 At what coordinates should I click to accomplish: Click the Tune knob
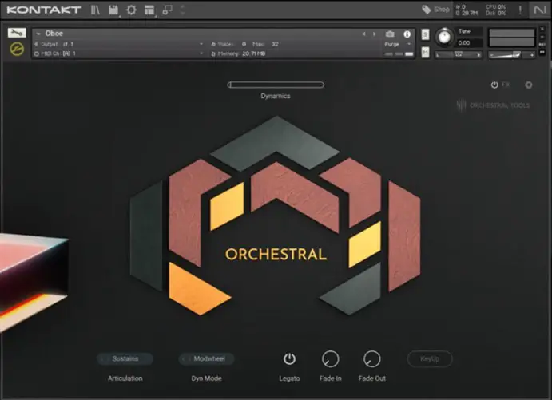click(x=444, y=37)
